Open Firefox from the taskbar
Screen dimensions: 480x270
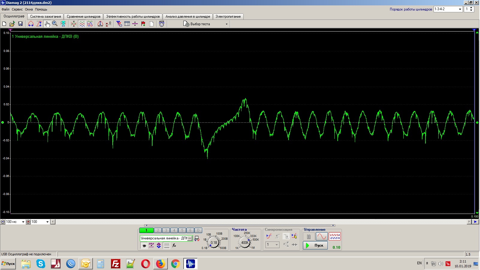[x=160, y=264]
